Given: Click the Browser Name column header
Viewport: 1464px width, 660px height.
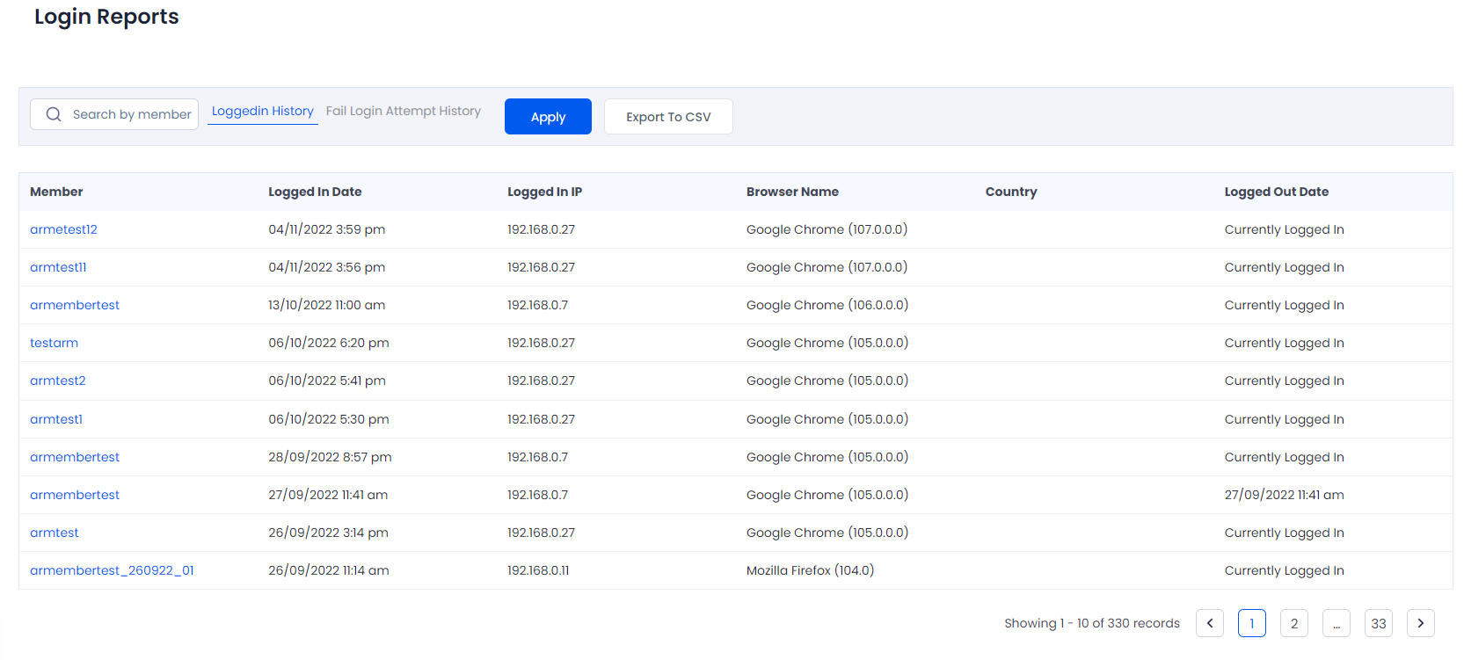Looking at the screenshot, I should click(792, 192).
